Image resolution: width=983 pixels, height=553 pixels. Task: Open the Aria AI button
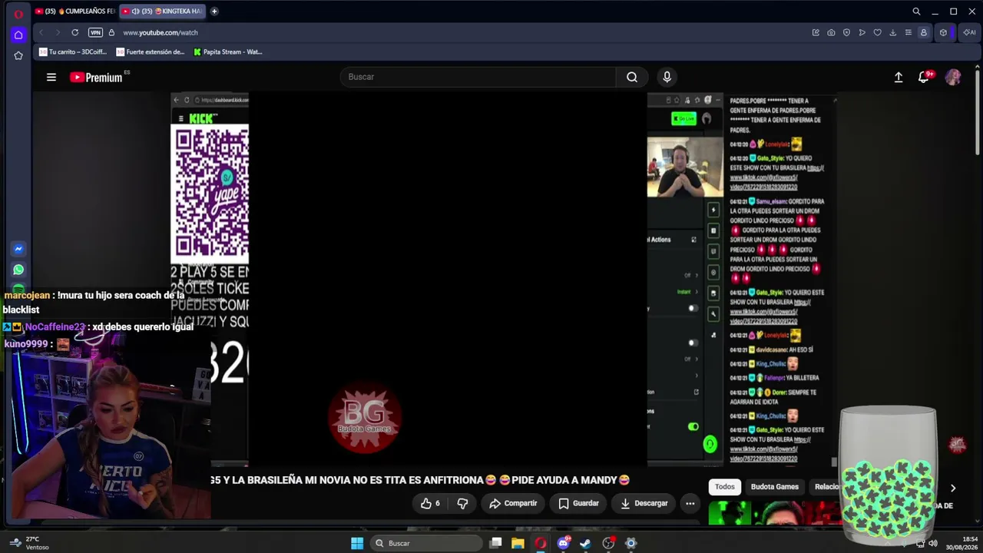click(968, 32)
